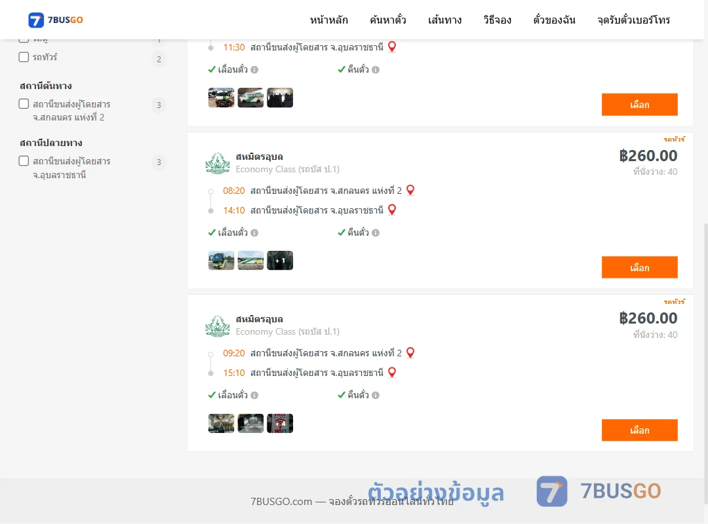The width and height of the screenshot is (708, 524).
Task: Open ค้นหาตั๋ว menu item
Action: pyautogui.click(x=388, y=20)
